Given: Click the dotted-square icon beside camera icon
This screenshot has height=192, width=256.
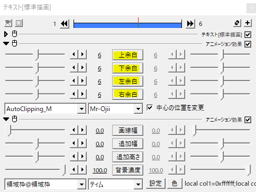Looking at the screenshot, I should (x=19, y=23).
